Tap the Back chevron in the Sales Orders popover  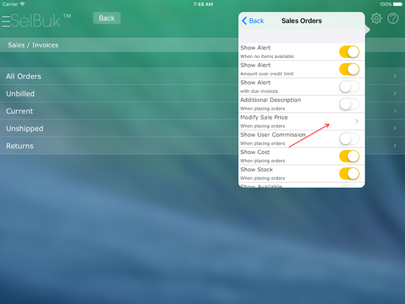click(253, 21)
